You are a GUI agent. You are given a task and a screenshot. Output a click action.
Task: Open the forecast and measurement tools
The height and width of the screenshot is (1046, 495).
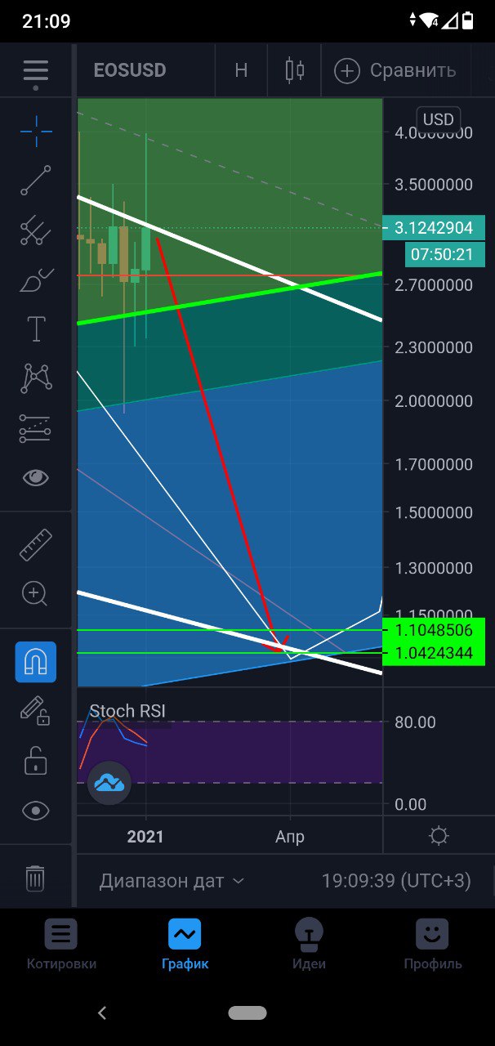(36, 428)
